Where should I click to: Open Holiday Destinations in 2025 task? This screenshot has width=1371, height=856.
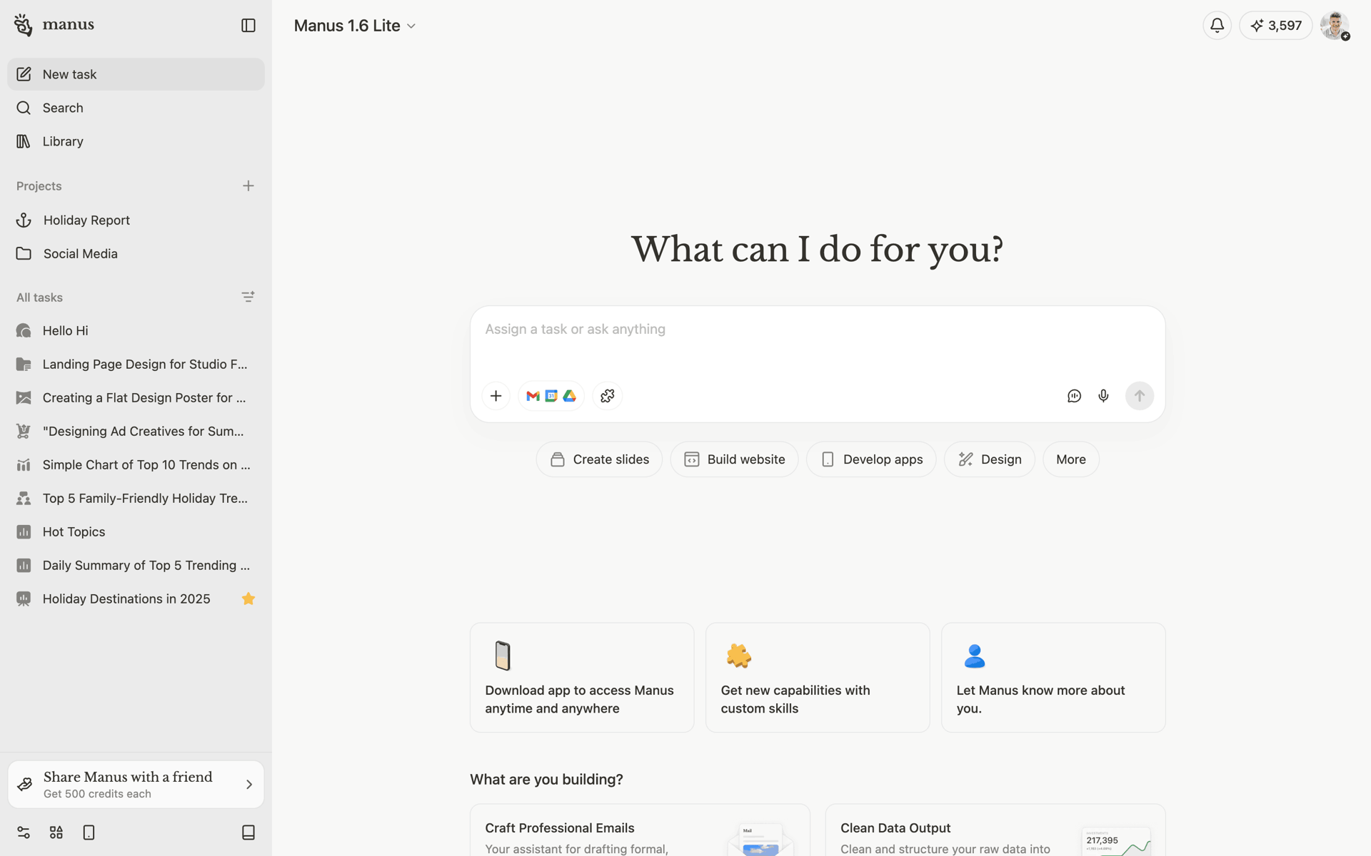click(136, 598)
